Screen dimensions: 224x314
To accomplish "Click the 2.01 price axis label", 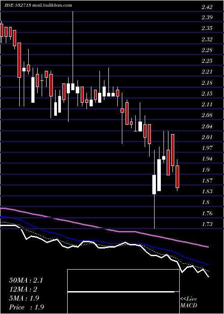I will pos(207,137).
